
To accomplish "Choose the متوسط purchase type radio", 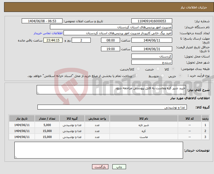I will [163, 76].
